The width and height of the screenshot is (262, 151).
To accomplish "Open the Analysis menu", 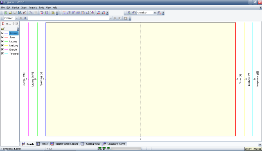I will pyautogui.click(x=33, y=7).
